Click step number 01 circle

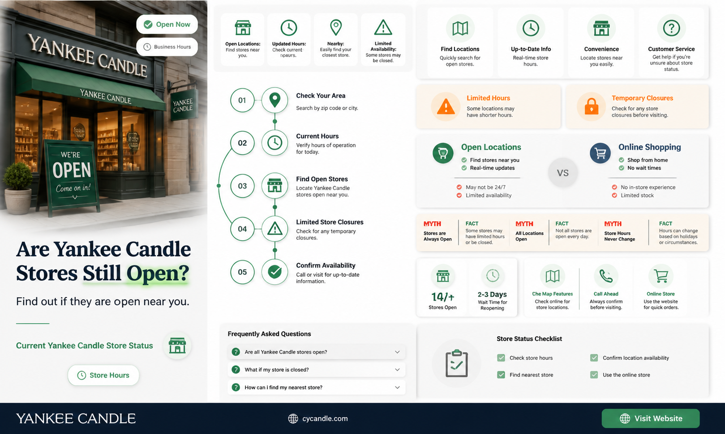point(242,100)
